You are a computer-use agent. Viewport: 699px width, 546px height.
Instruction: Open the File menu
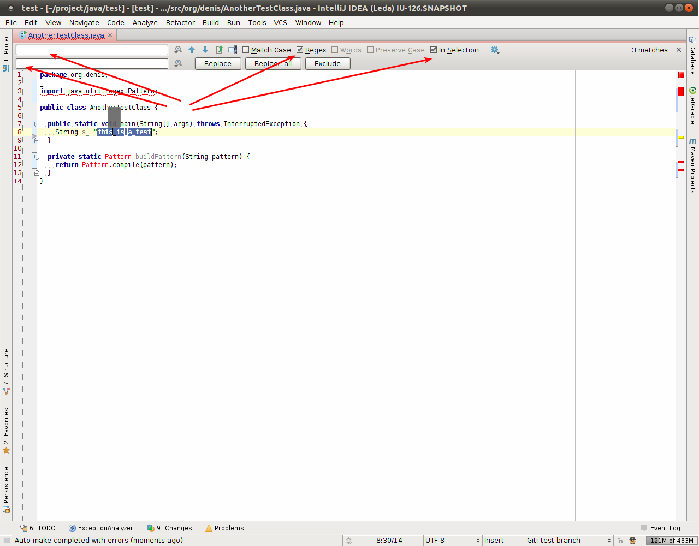(x=11, y=22)
